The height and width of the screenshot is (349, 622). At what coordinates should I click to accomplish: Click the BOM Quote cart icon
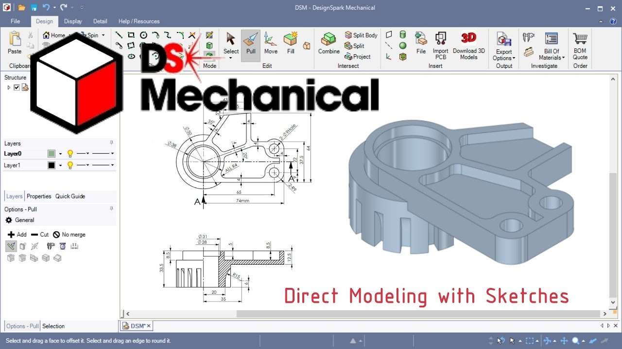coord(580,39)
